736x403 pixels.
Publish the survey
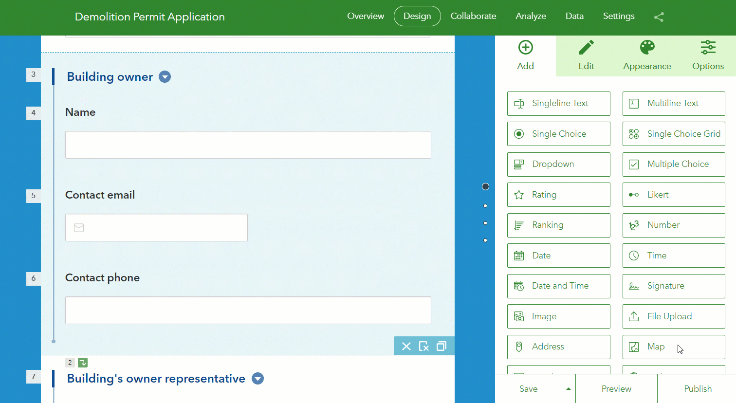coord(698,389)
